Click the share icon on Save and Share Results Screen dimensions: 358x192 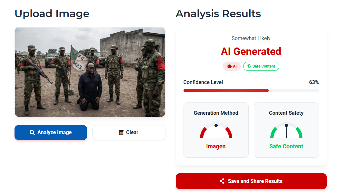pos(222,181)
